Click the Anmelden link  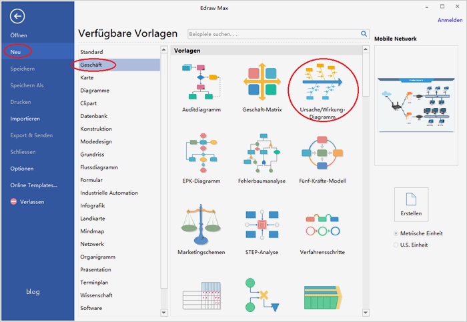450,20
